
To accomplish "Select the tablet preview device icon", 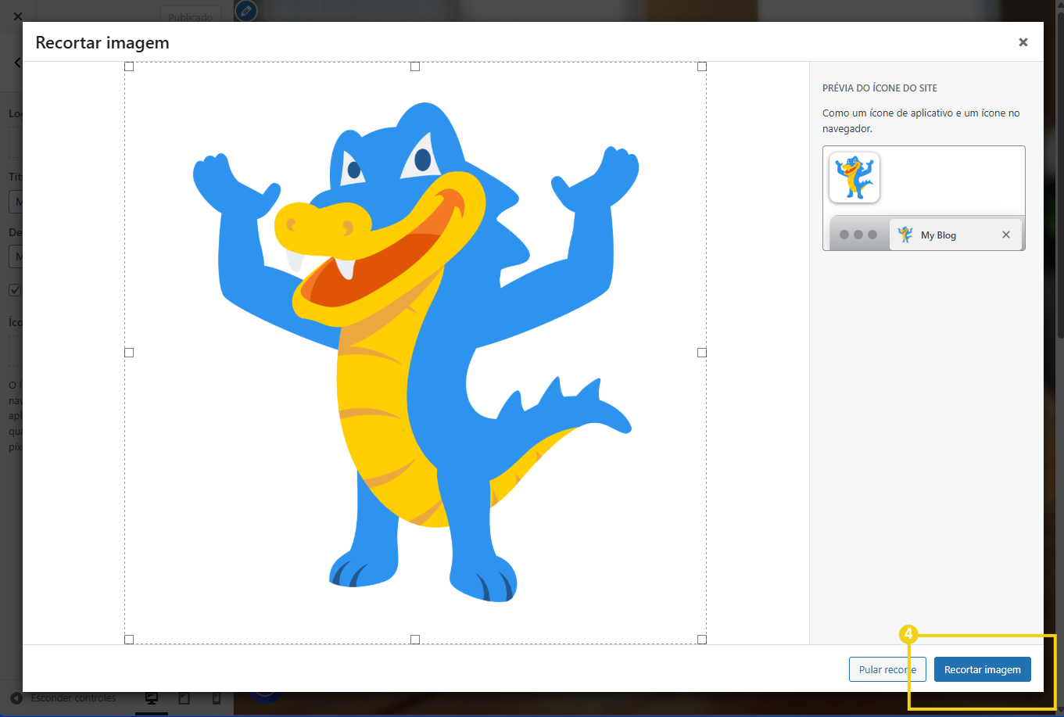I will (x=184, y=698).
